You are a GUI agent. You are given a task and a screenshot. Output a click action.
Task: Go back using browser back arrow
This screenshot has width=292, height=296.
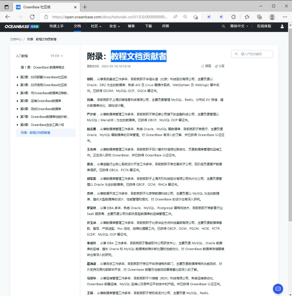pyautogui.click(x=8, y=17)
